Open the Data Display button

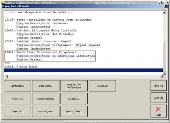[x=45, y=86]
